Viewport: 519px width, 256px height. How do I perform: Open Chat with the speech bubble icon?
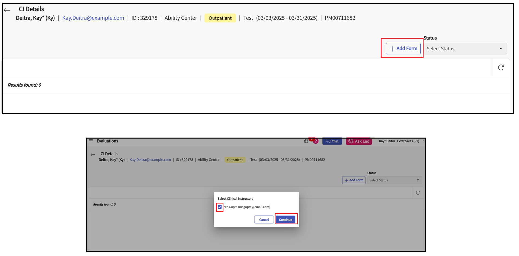coord(332,141)
